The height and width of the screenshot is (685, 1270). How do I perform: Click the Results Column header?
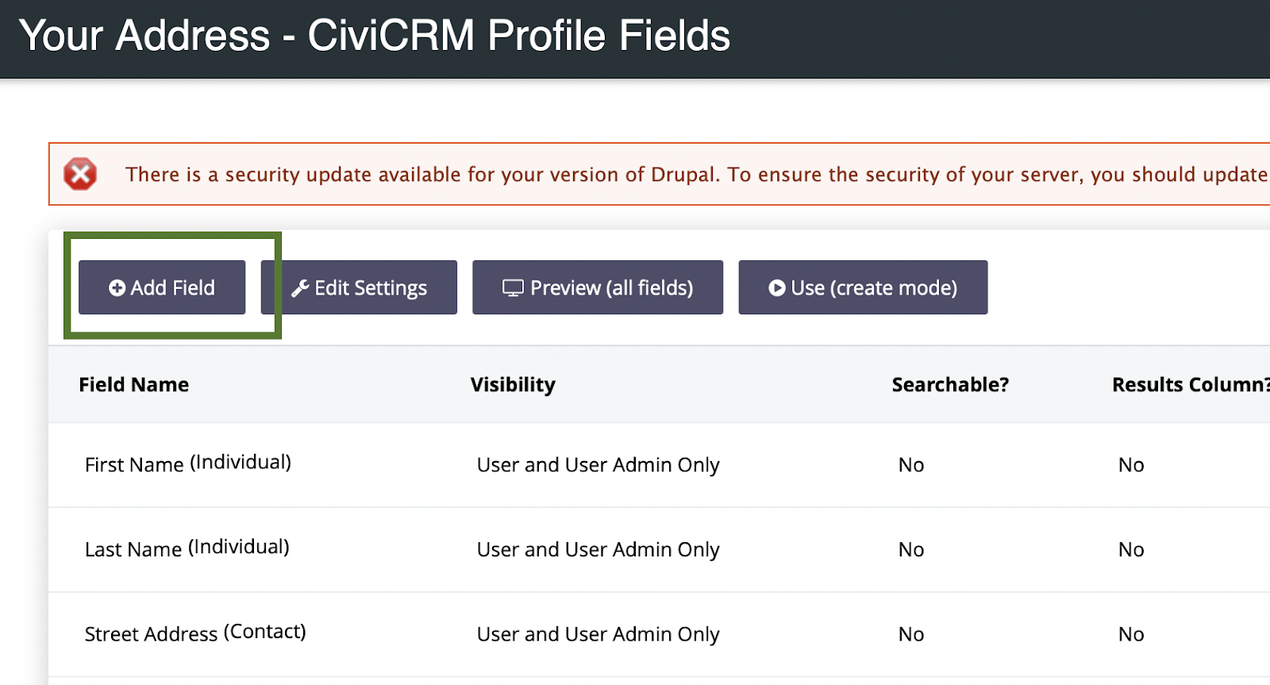pyautogui.click(x=1191, y=385)
